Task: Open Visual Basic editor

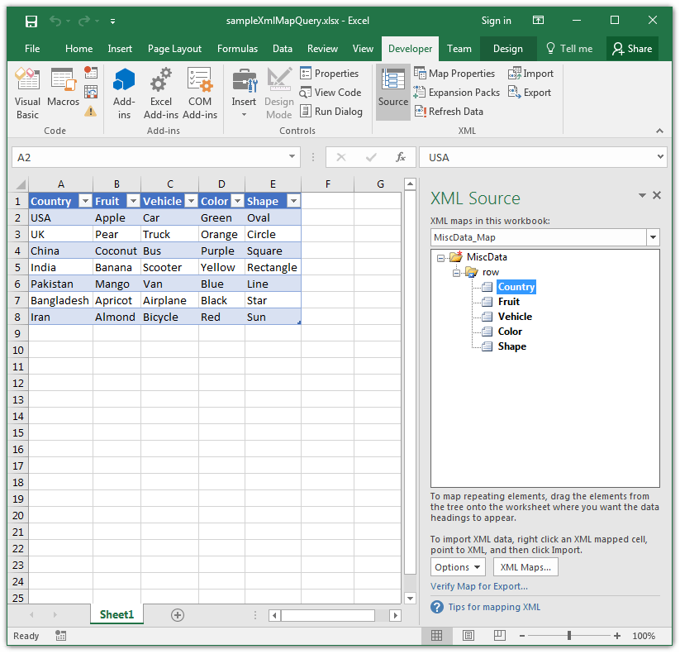Action: (27, 89)
